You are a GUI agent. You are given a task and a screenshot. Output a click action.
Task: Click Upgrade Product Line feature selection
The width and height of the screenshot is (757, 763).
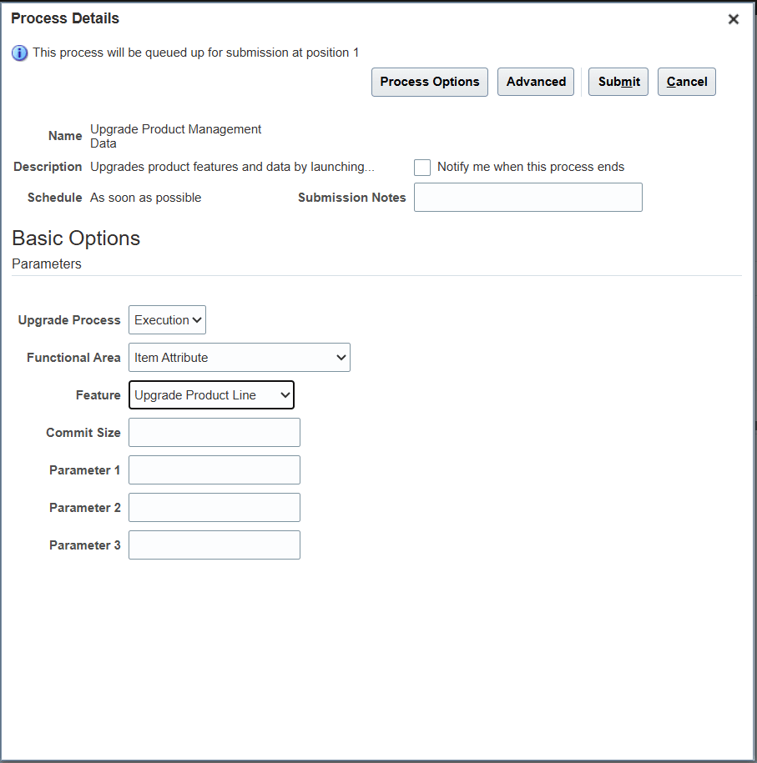[x=211, y=394]
